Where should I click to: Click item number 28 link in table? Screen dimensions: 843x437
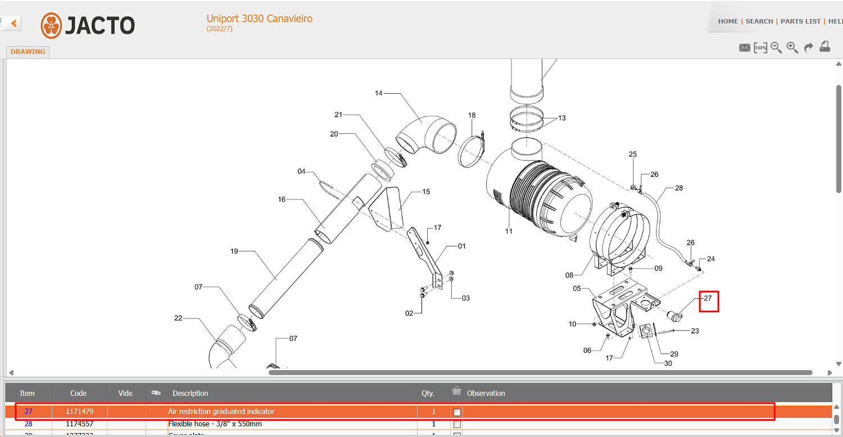(28, 424)
